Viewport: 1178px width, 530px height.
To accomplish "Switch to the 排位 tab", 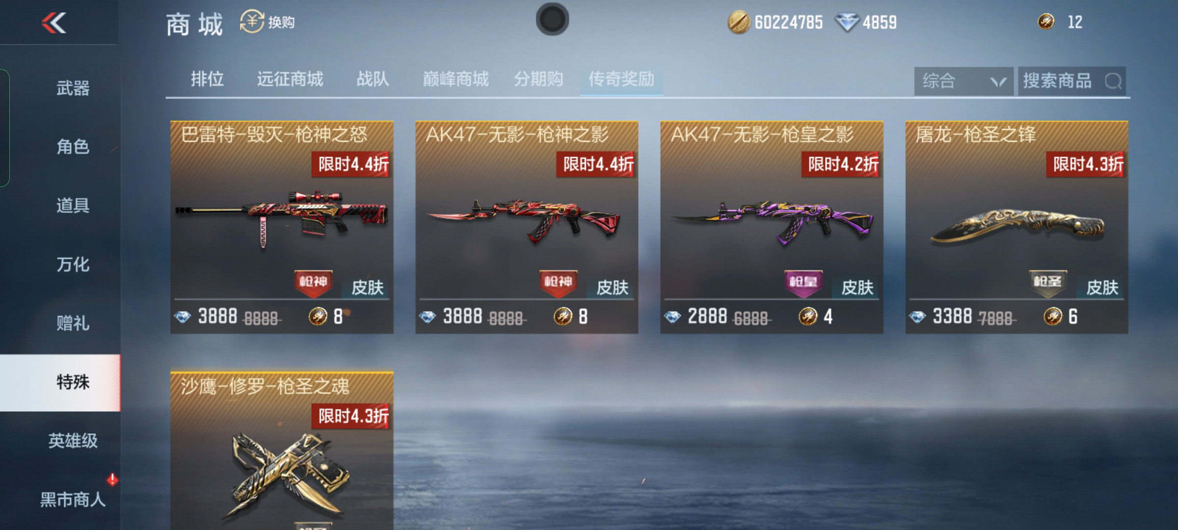I will point(207,79).
